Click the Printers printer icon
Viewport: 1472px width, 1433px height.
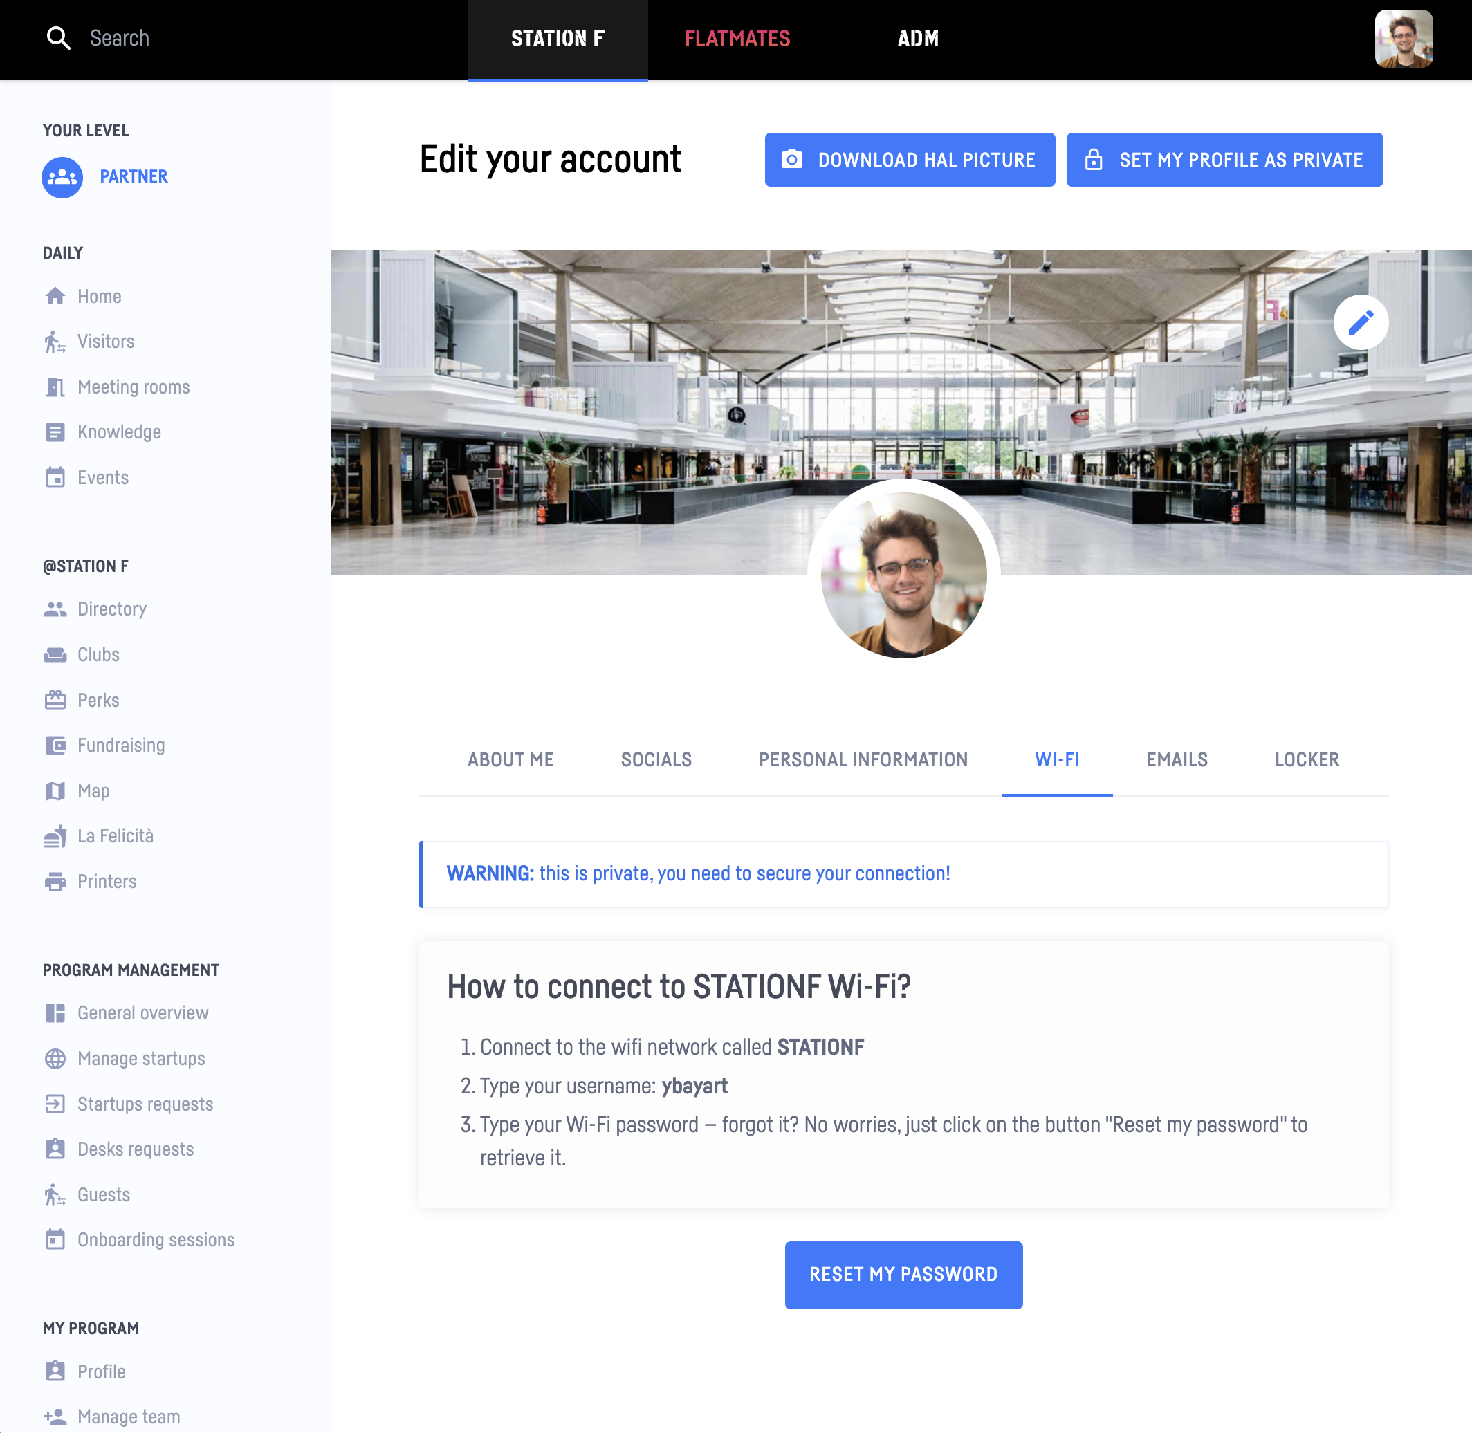[55, 882]
